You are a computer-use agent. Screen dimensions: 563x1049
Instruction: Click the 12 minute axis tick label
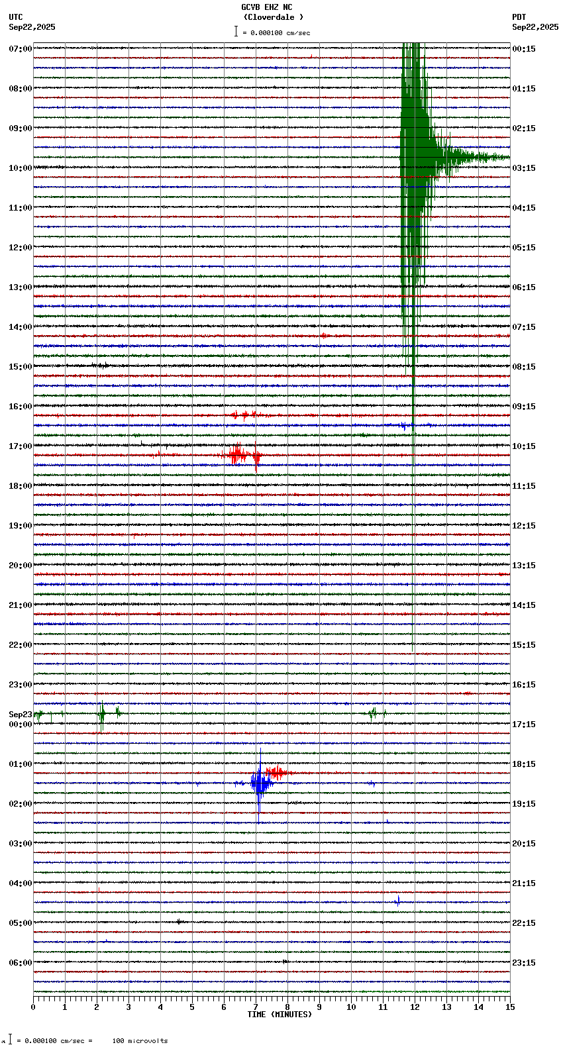[x=415, y=1007]
